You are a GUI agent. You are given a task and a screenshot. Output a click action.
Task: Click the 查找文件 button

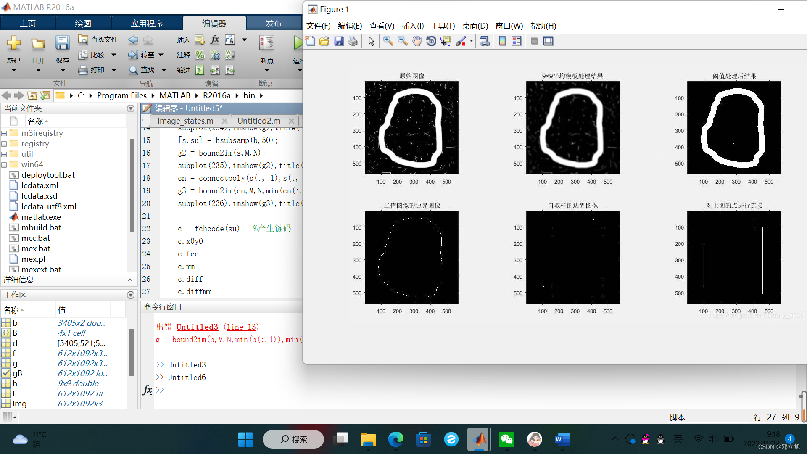click(x=98, y=40)
